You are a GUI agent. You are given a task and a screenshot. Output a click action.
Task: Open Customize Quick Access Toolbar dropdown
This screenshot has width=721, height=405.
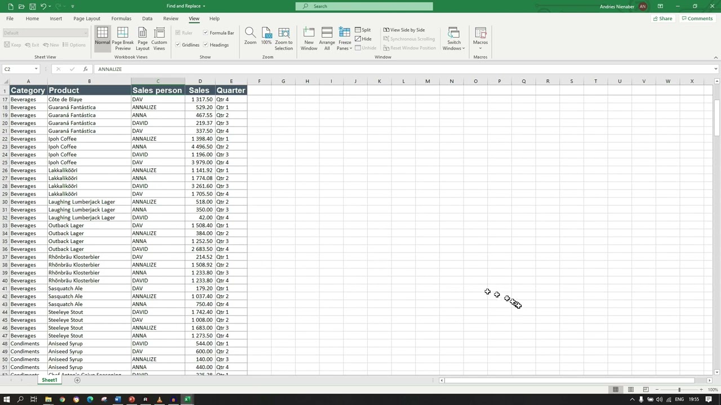(73, 6)
